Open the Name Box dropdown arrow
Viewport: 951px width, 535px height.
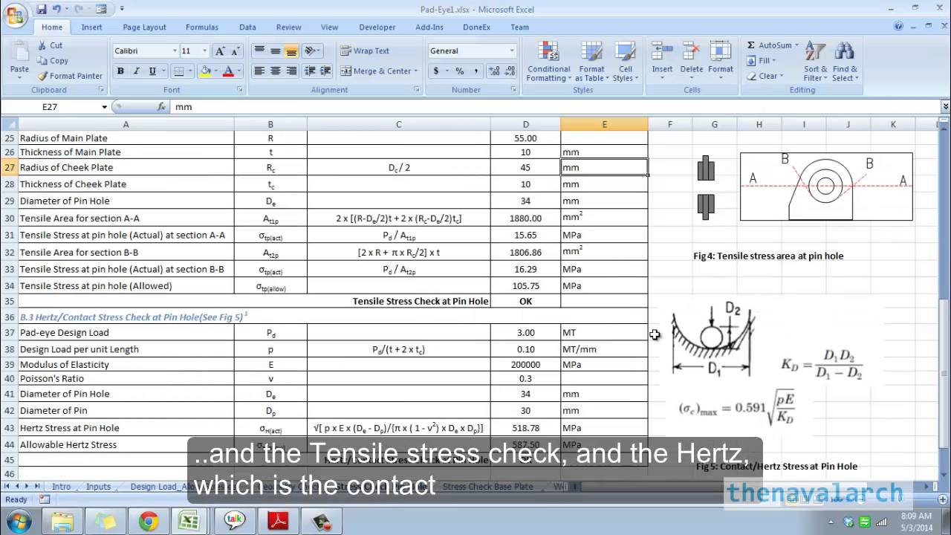[x=104, y=107]
